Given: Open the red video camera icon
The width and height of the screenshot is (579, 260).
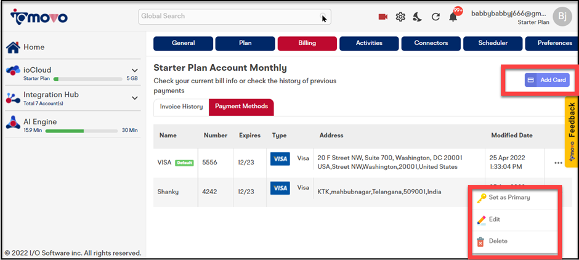Looking at the screenshot, I should (x=383, y=17).
